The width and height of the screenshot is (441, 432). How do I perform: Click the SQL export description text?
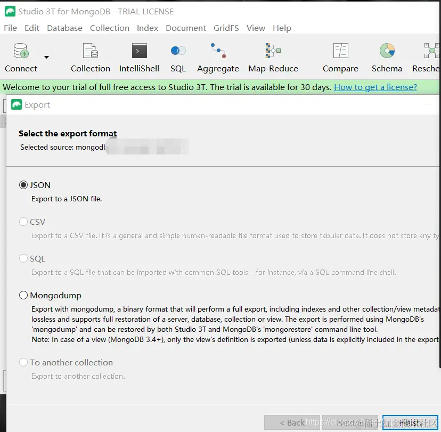pyautogui.click(x=214, y=273)
